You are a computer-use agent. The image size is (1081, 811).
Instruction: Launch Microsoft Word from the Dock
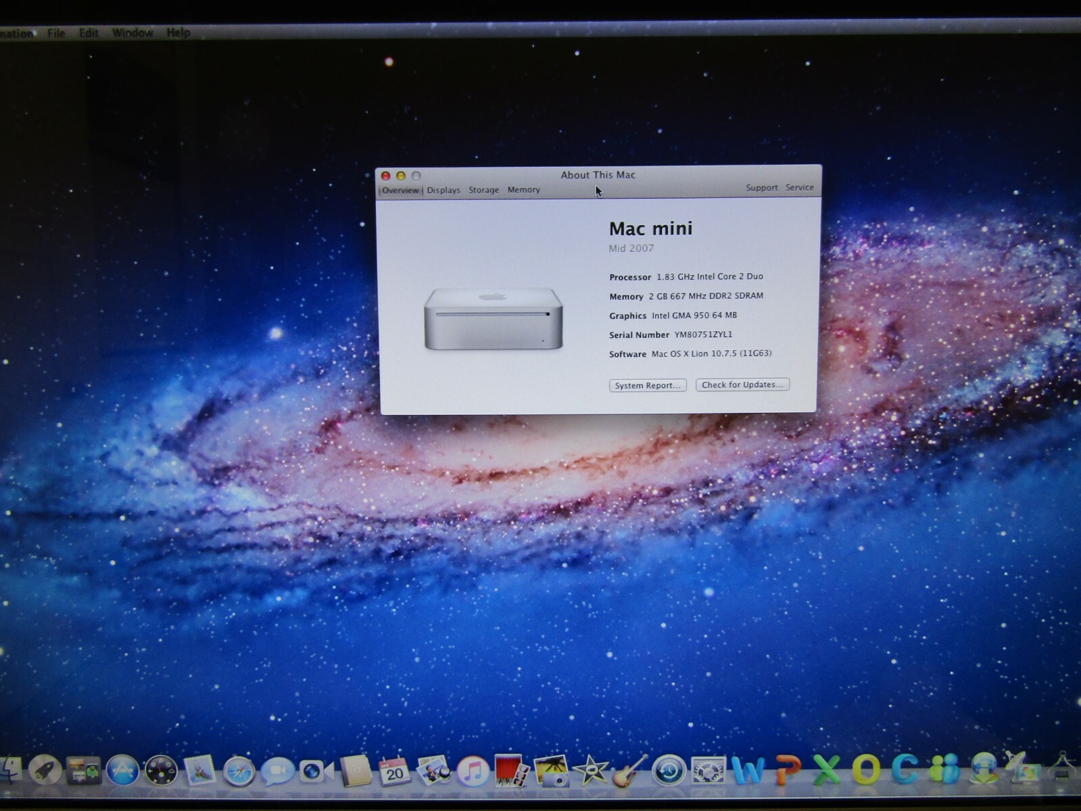point(748,771)
